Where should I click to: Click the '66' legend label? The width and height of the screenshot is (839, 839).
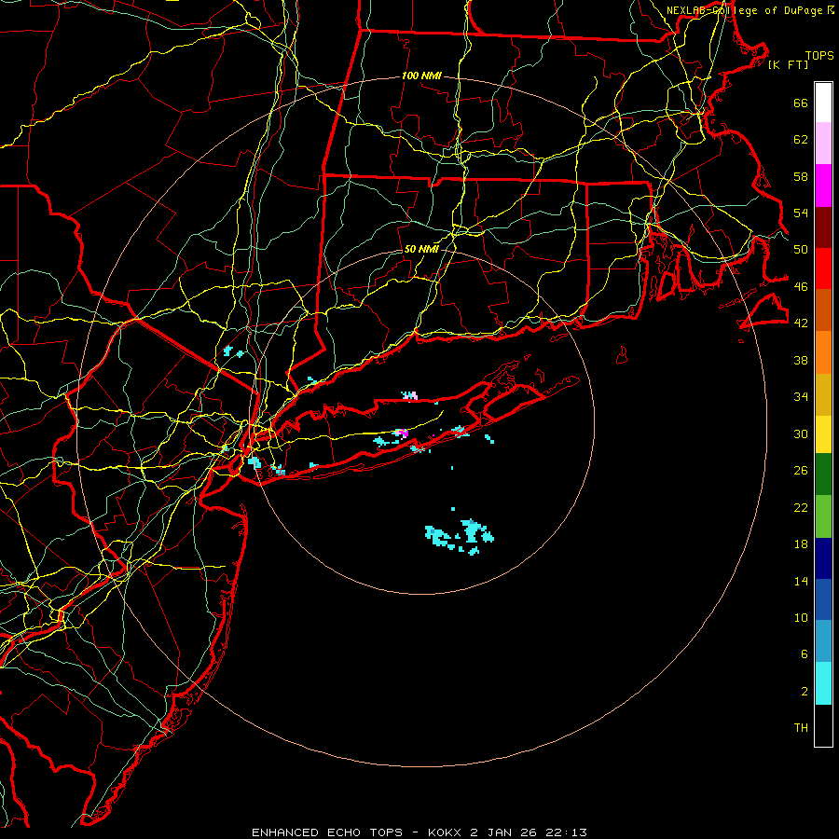801,103
